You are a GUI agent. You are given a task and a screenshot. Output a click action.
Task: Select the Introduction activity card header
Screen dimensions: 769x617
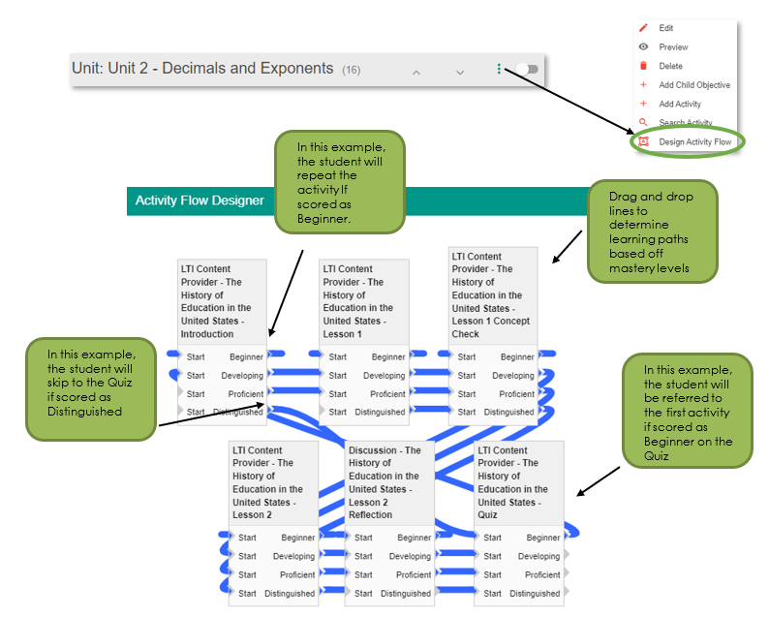click(222, 301)
